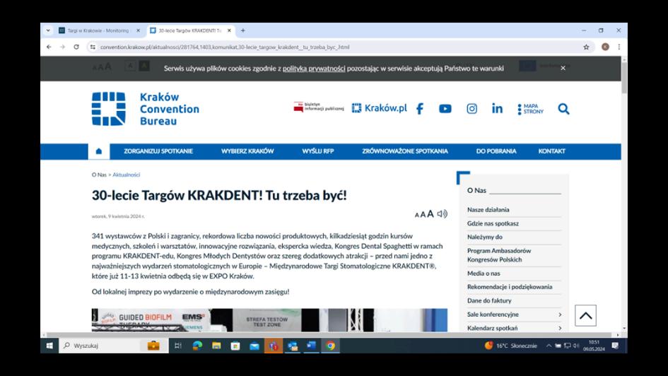Expand Kalendarz spotkań chevron
Image resolution: width=668 pixels, height=376 pixels.
click(560, 329)
